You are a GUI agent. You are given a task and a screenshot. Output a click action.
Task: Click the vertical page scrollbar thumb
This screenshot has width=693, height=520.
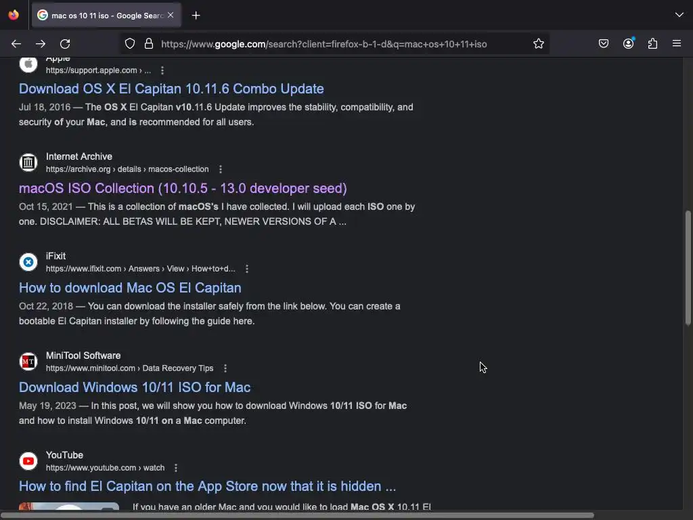coord(688,268)
